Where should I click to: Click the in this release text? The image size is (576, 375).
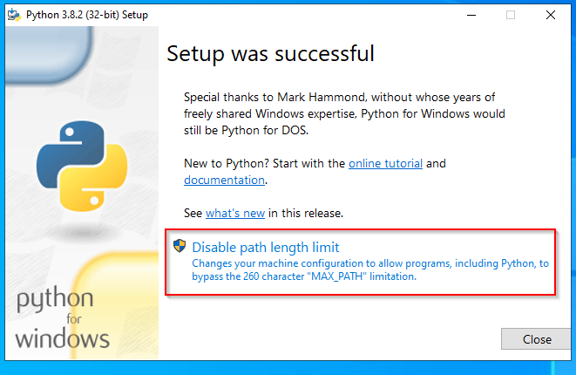pyautogui.click(x=305, y=213)
